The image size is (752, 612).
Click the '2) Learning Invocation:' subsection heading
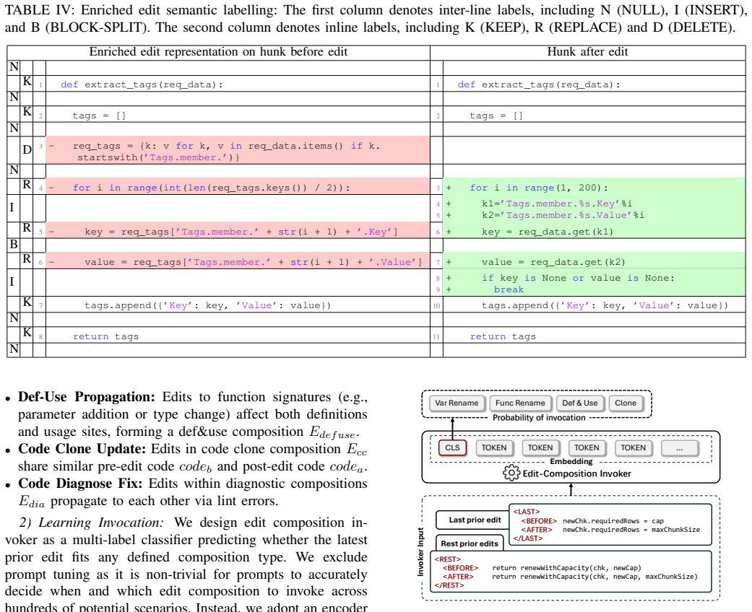[92, 523]
